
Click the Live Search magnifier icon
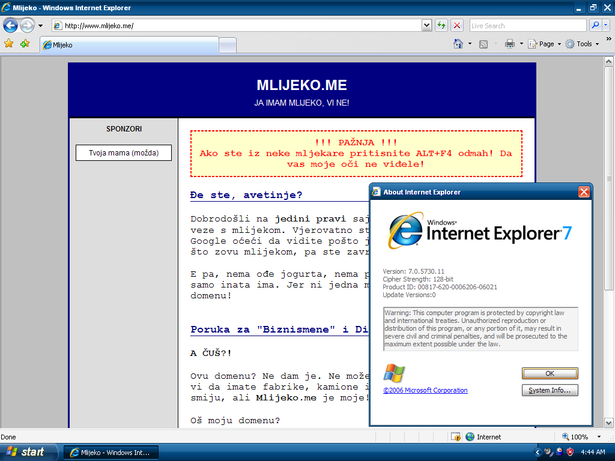(x=595, y=25)
